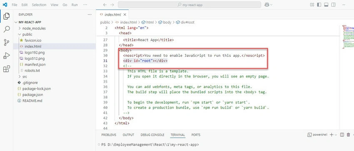Open package.json file
Image resolution: width=354 pixels, height=151 pixels.
click(32, 95)
